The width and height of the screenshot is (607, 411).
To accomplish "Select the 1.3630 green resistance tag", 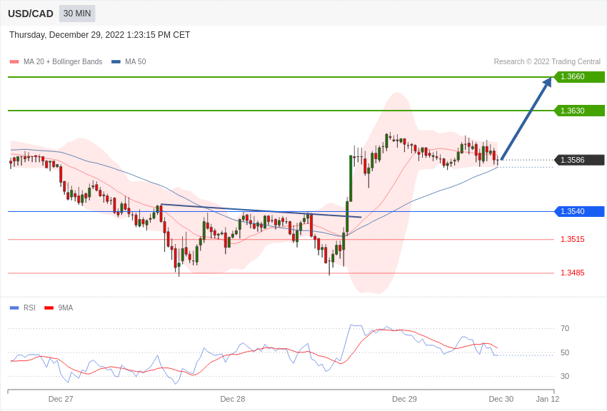I will point(580,111).
